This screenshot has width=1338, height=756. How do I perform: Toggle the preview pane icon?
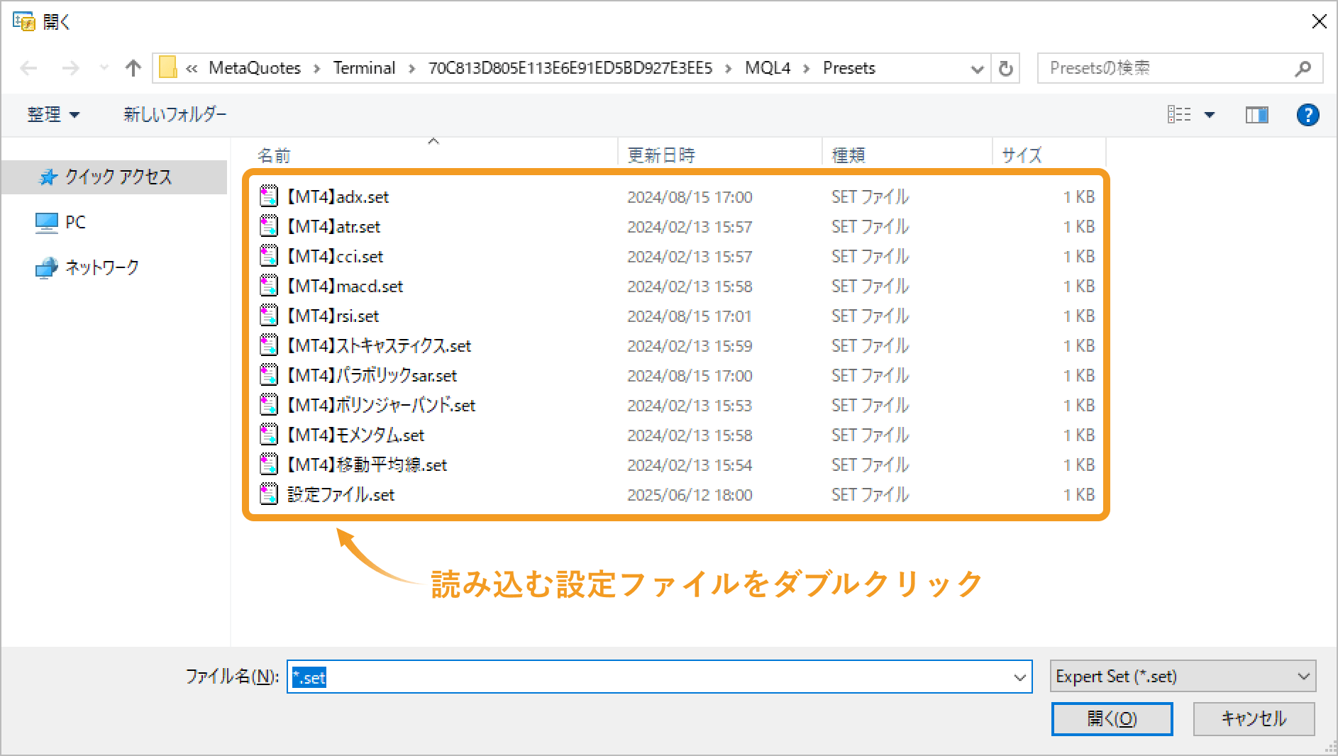pyautogui.click(x=1256, y=114)
